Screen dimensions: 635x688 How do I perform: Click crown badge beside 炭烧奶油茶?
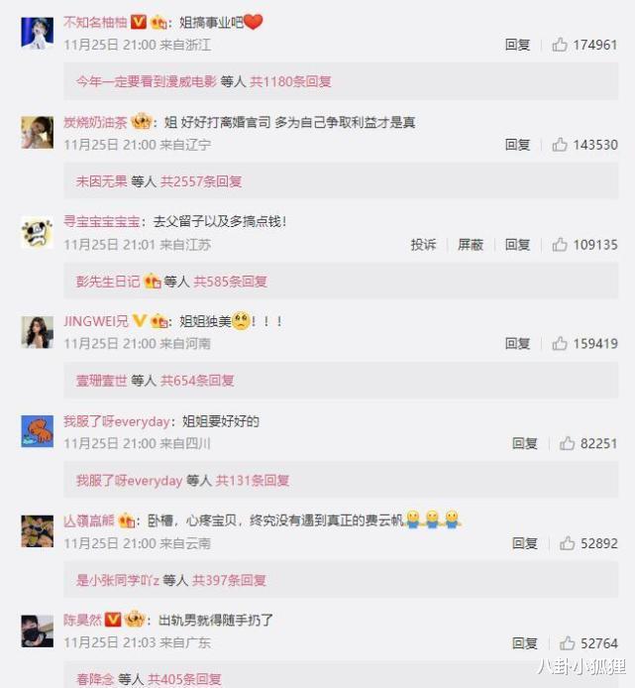tap(141, 122)
